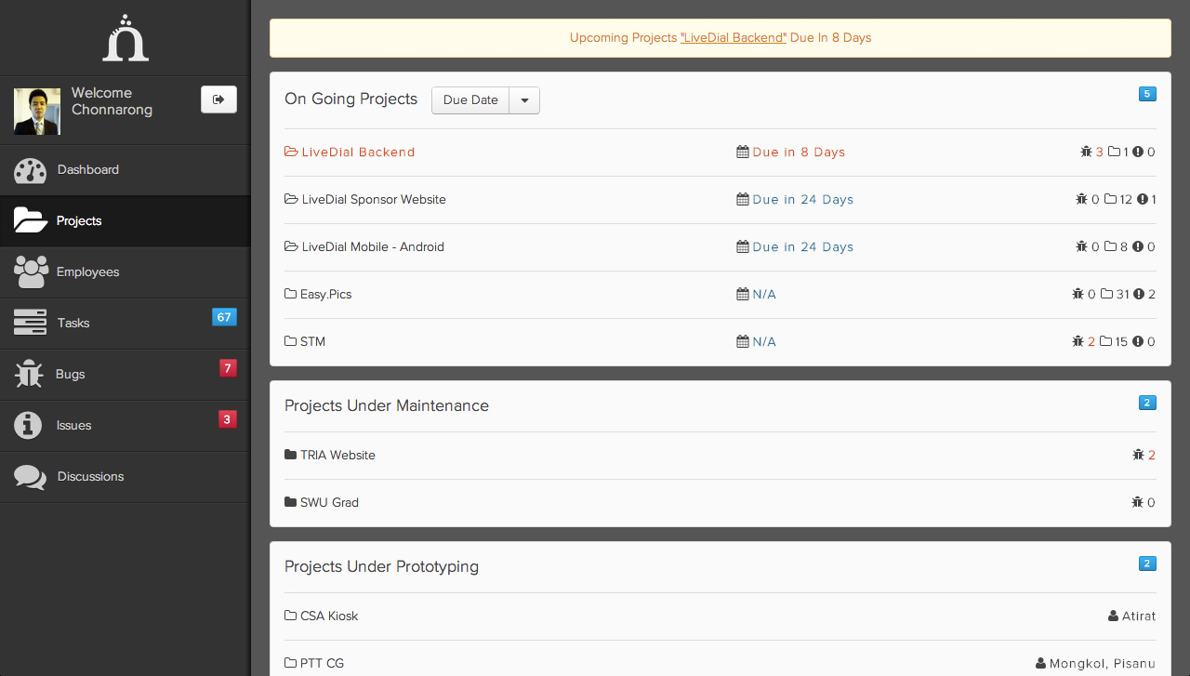1190x676 pixels.
Task: Click the Employees people icon
Action: pos(31,272)
